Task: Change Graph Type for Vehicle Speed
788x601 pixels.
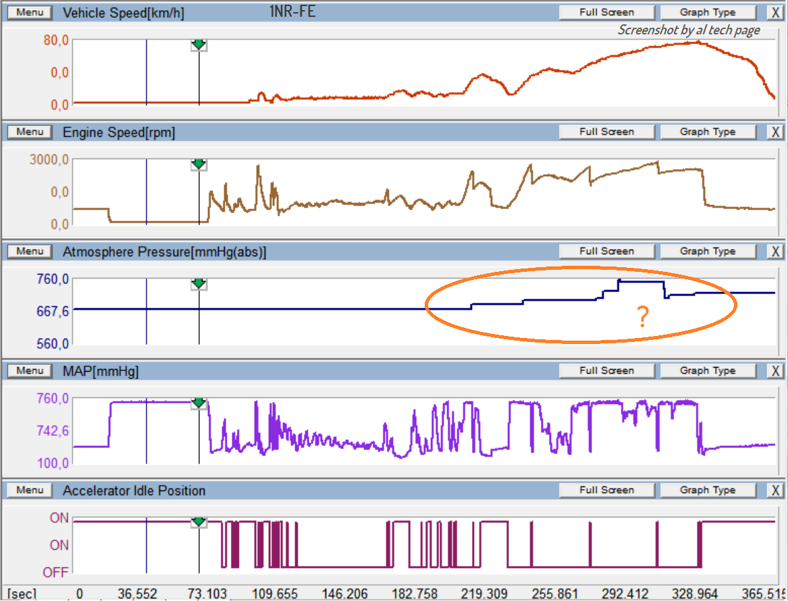Action: pyautogui.click(x=707, y=12)
